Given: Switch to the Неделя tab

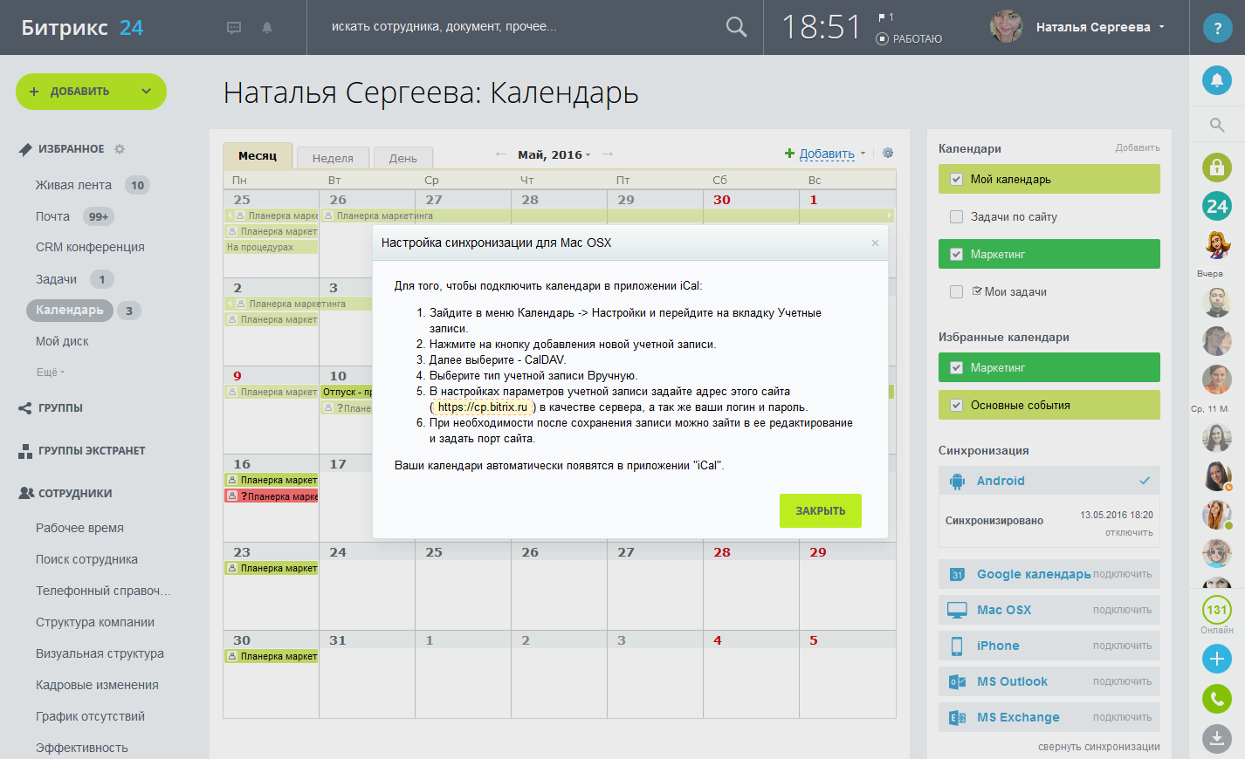Looking at the screenshot, I should coord(333,158).
